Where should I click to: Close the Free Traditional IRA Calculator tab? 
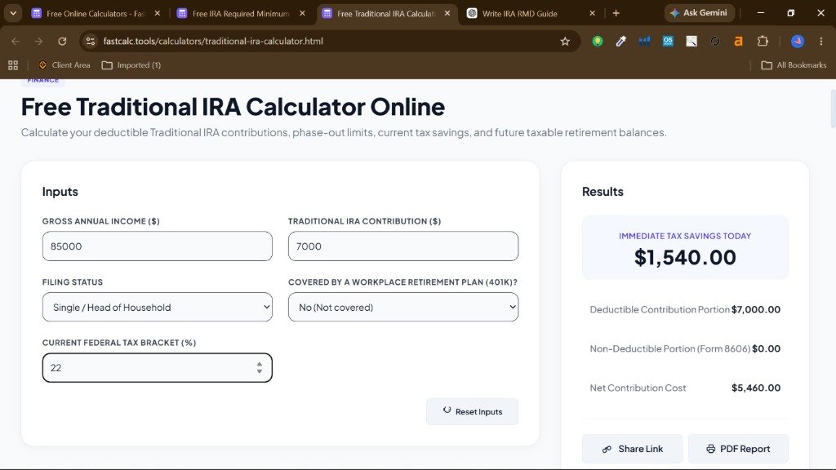pyautogui.click(x=447, y=13)
